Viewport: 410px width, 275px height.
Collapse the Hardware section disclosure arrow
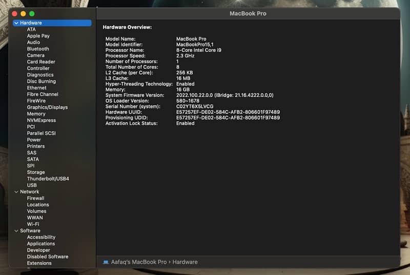click(x=16, y=23)
